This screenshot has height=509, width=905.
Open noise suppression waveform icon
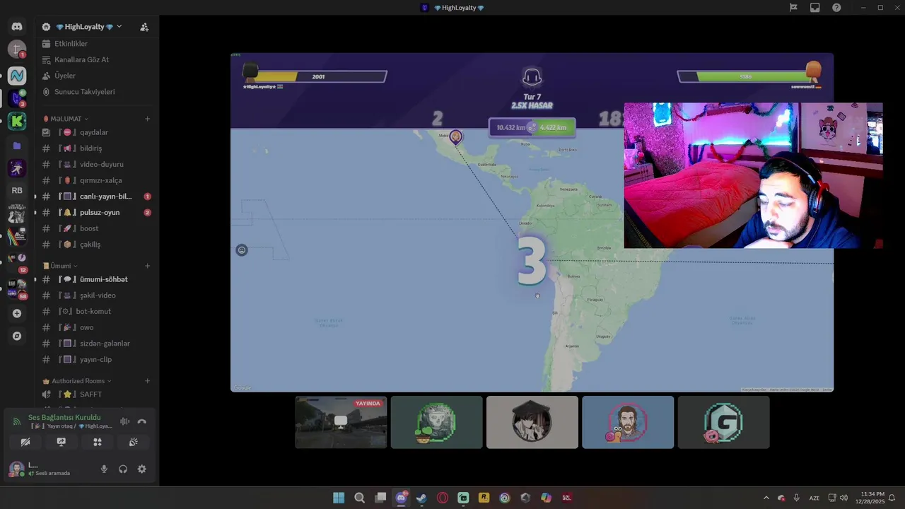tap(124, 421)
